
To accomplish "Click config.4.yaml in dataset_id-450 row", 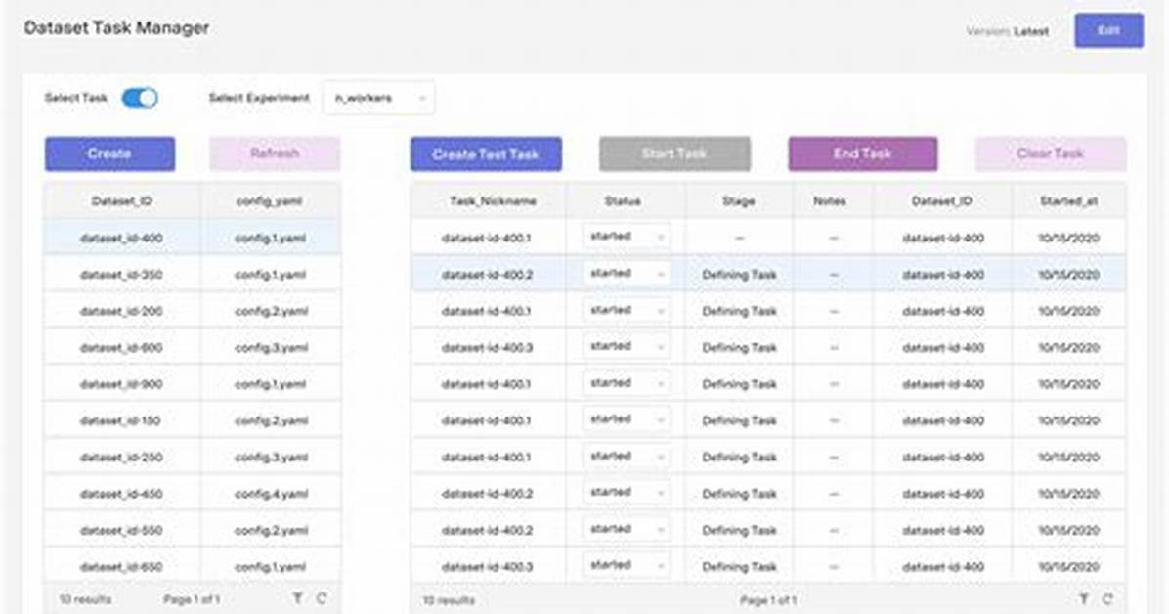I will [272, 494].
